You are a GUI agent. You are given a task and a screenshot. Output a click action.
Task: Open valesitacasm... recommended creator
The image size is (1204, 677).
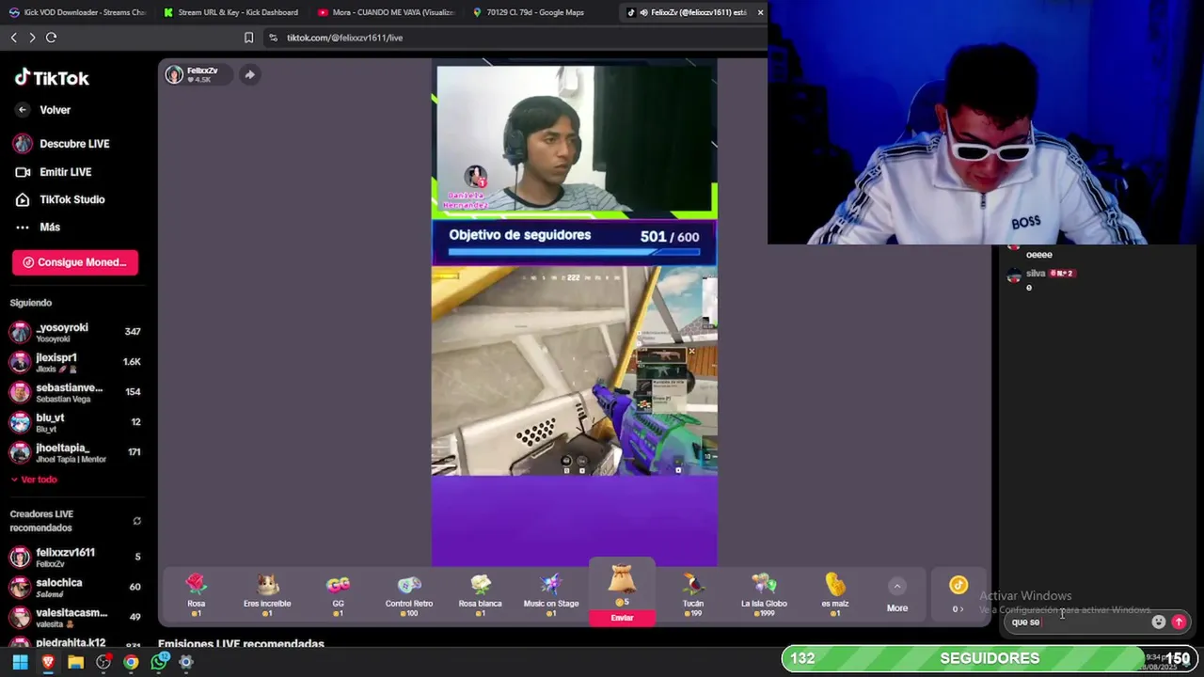click(x=75, y=617)
